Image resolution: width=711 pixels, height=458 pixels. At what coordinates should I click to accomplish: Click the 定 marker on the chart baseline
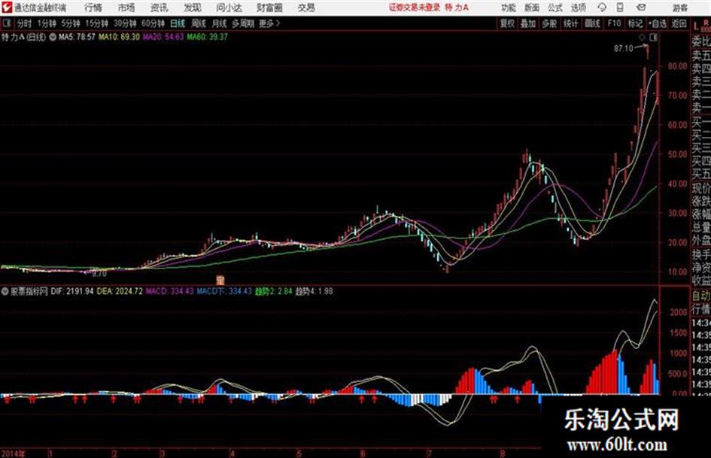[x=220, y=280]
